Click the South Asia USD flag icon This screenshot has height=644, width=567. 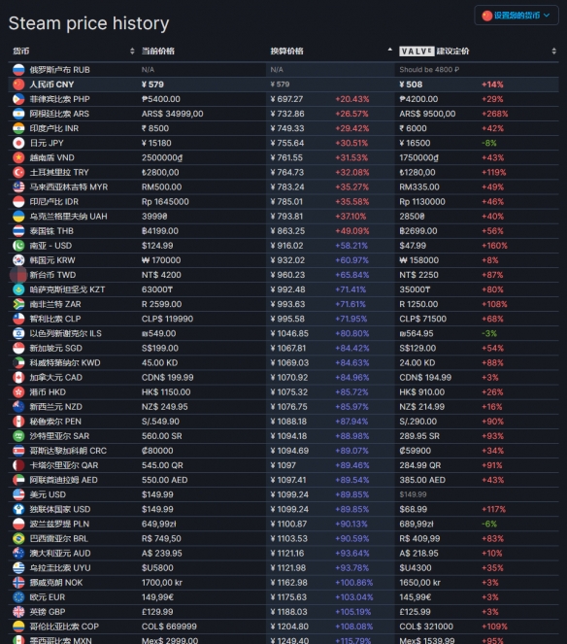(18, 246)
